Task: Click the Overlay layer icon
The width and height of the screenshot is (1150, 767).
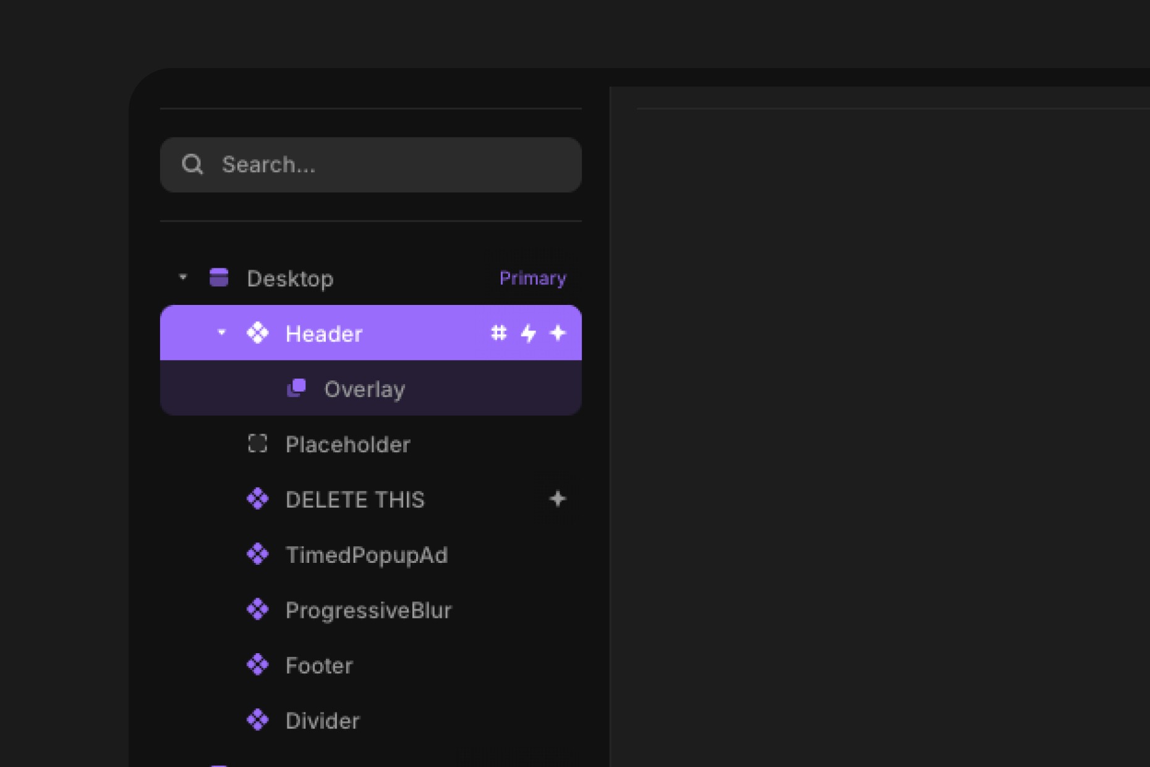Action: pos(297,388)
